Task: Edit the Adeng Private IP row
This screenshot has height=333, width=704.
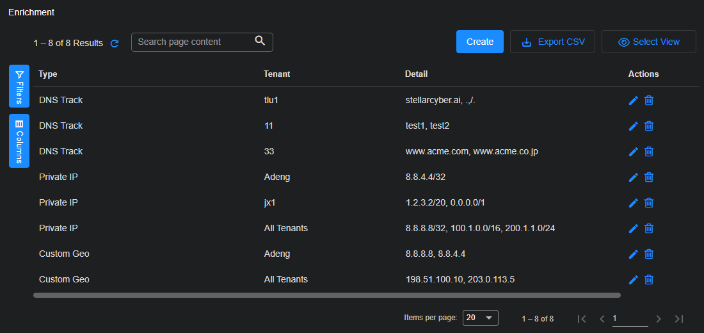Action: pyautogui.click(x=634, y=177)
